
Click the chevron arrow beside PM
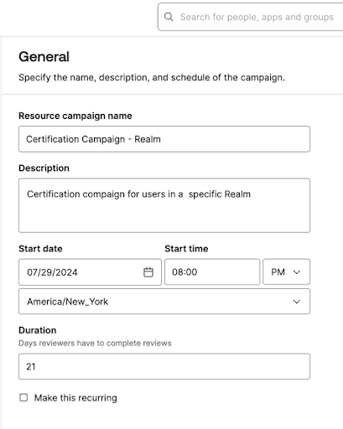point(297,272)
